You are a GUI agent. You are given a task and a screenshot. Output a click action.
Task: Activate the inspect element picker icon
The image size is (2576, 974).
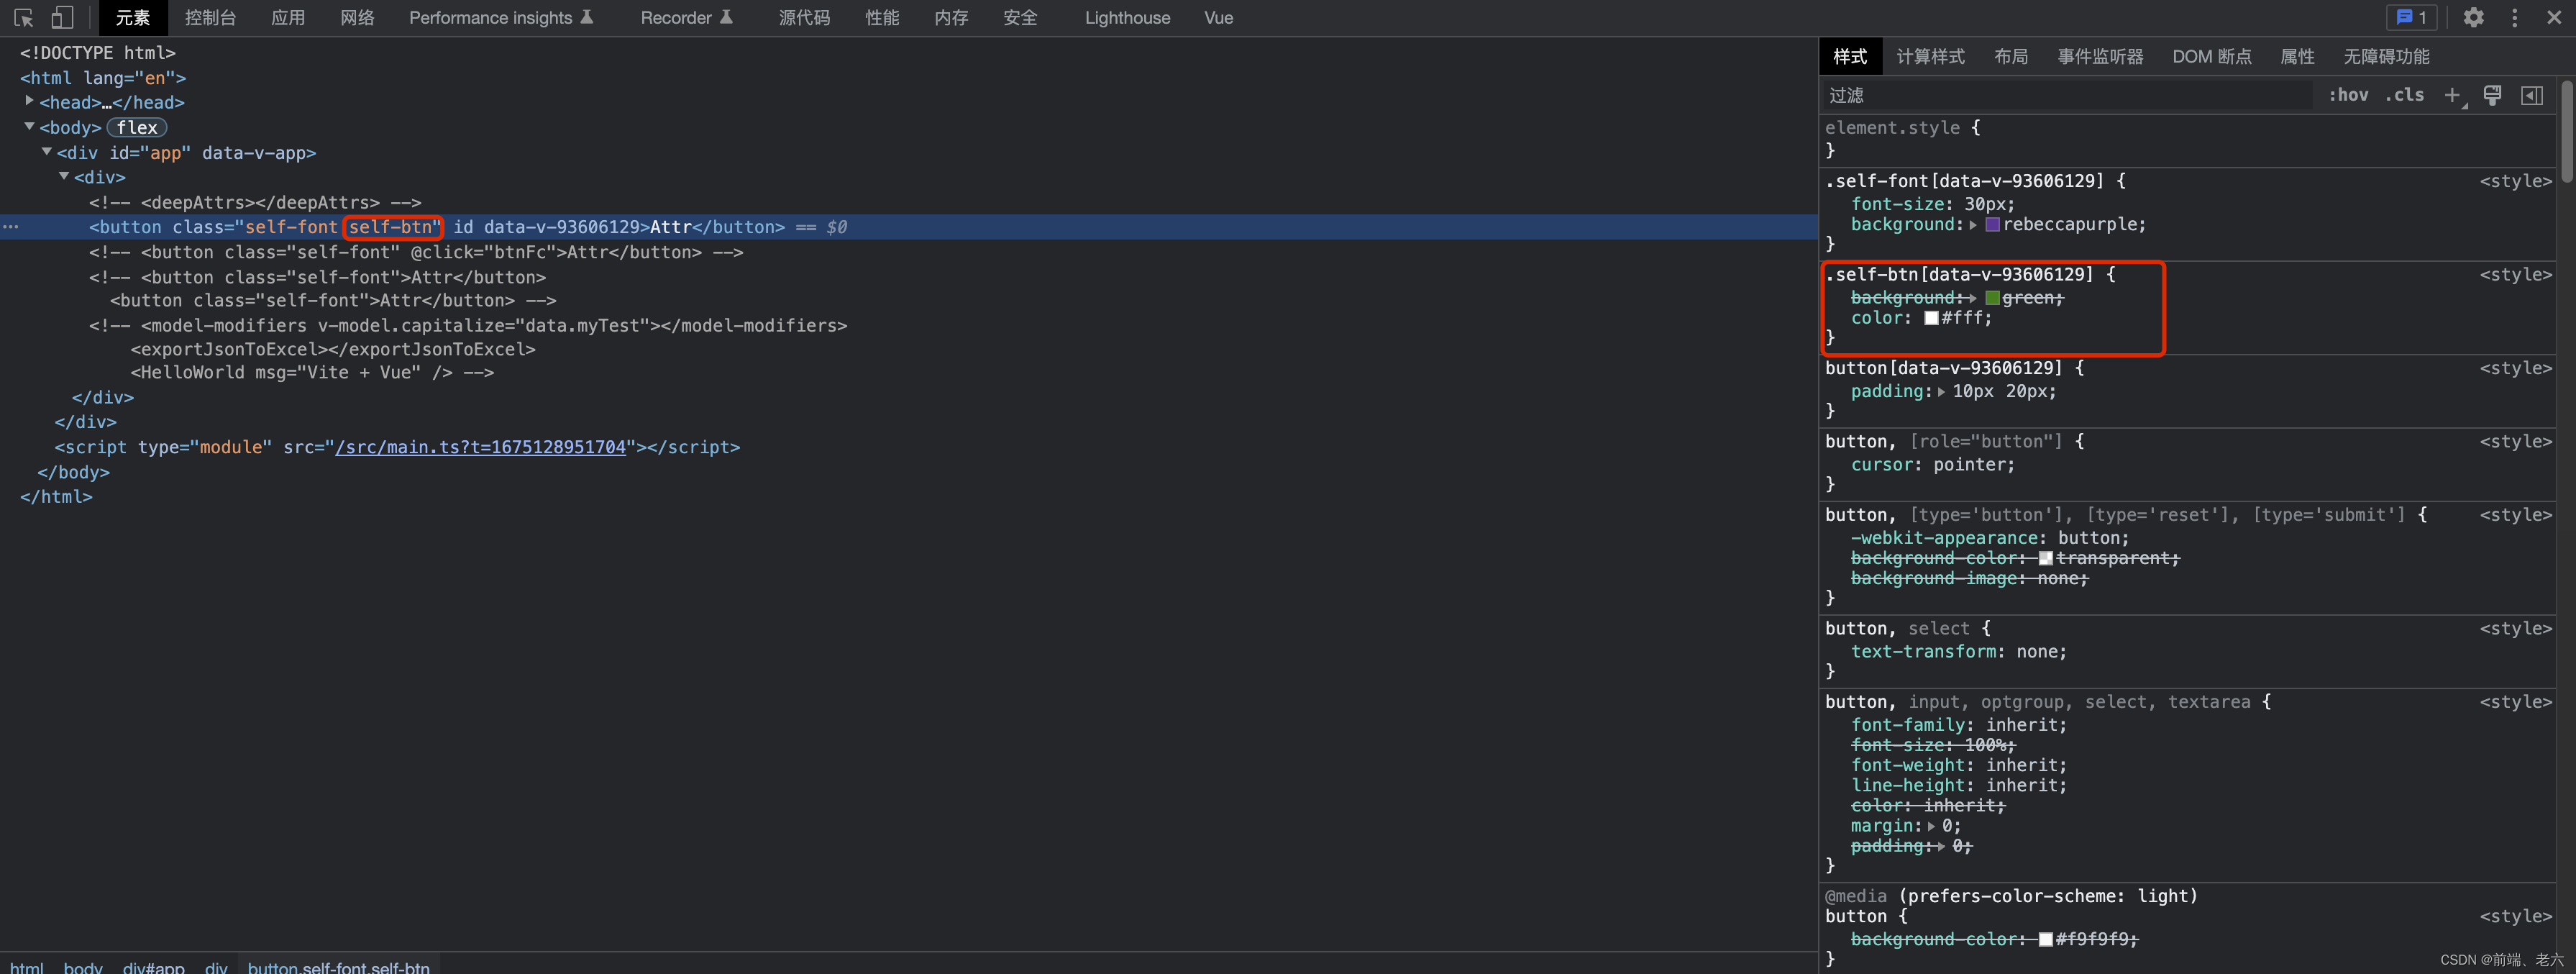(24, 17)
